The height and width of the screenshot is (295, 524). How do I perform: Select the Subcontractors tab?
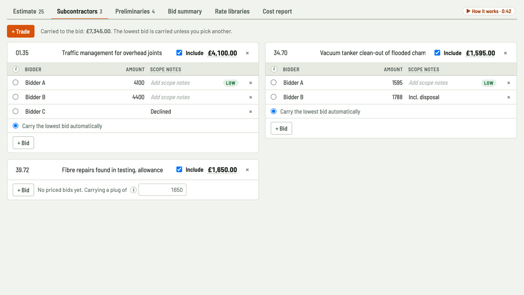pos(80,11)
